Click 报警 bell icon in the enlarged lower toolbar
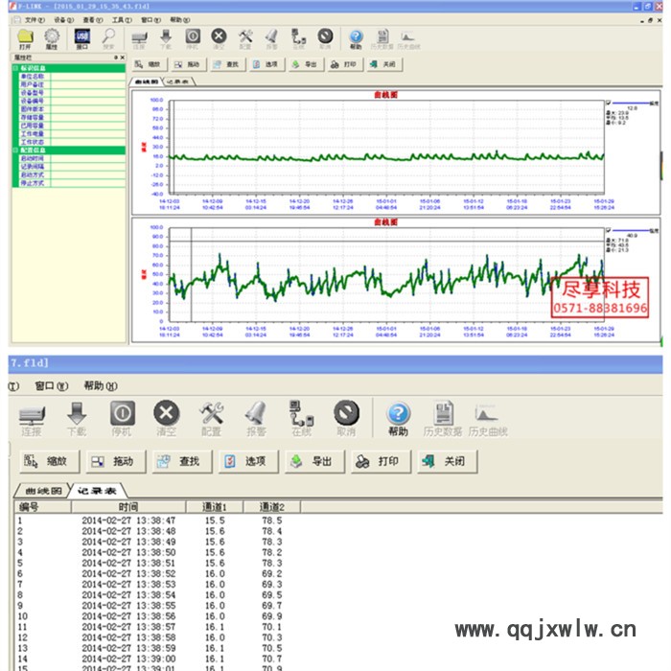The image size is (671, 671). click(256, 419)
